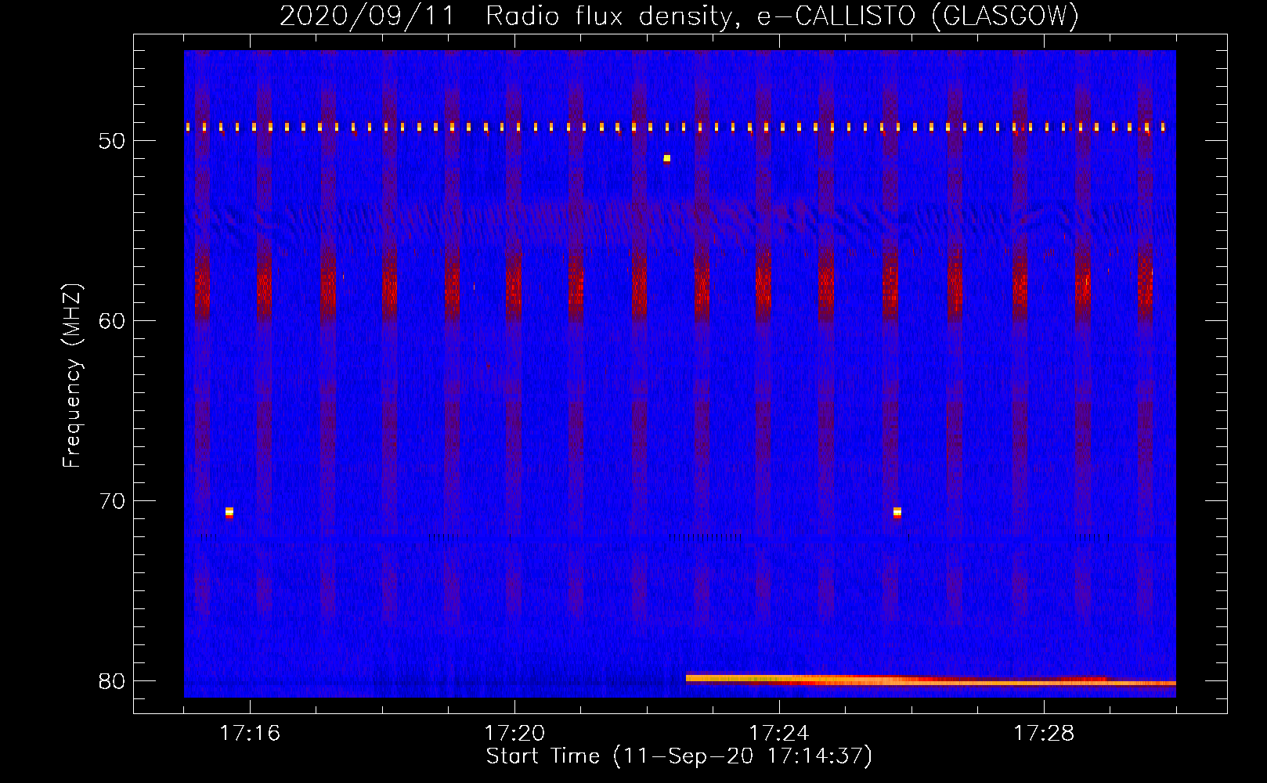
Task: Click the 17:16 time tick label
Action: click(x=250, y=734)
